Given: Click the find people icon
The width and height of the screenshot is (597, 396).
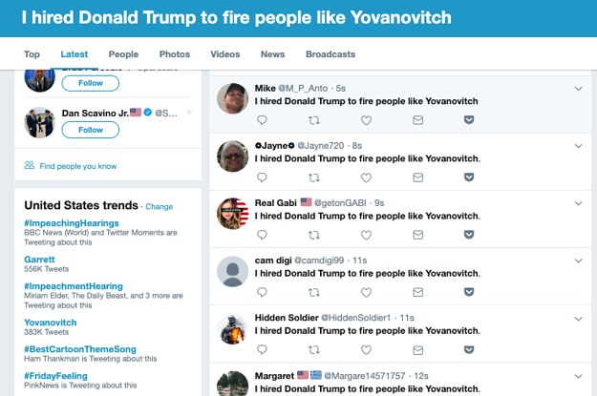Looking at the screenshot, I should [30, 165].
